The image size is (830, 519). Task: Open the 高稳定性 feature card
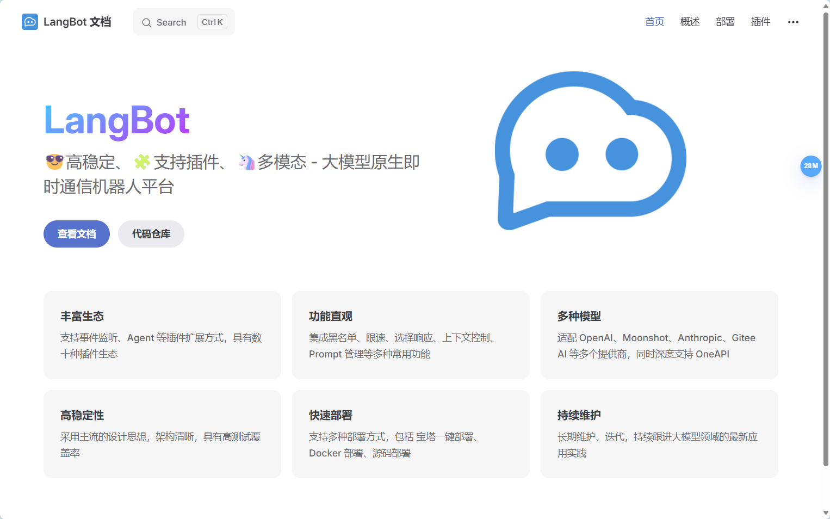click(162, 434)
